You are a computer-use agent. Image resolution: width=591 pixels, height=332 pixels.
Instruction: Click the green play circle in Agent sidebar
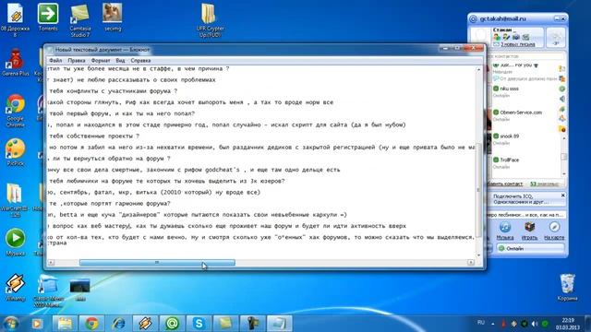562,89
